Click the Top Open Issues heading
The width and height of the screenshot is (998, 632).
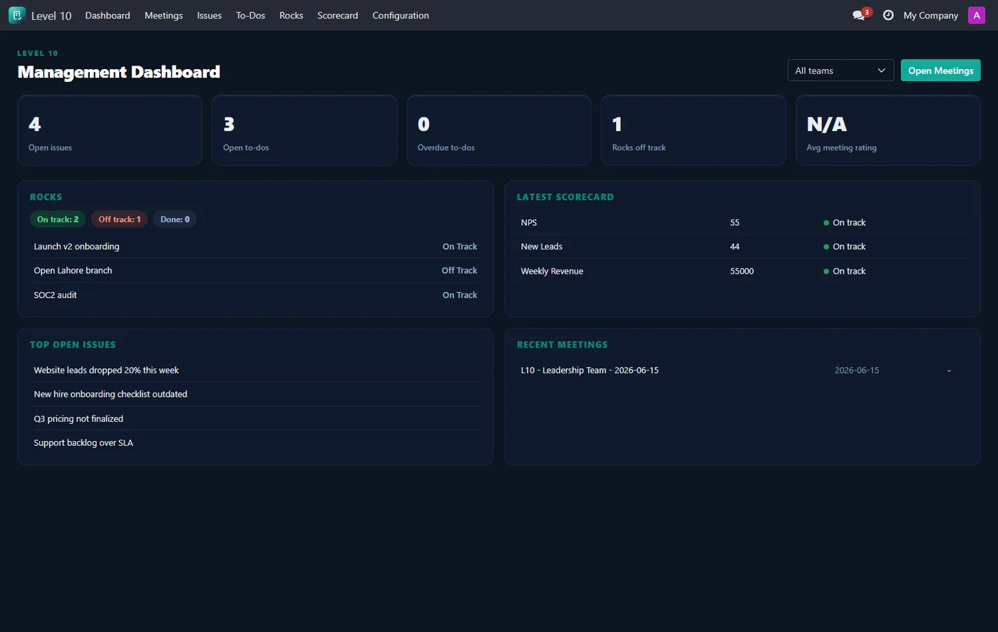pos(72,344)
